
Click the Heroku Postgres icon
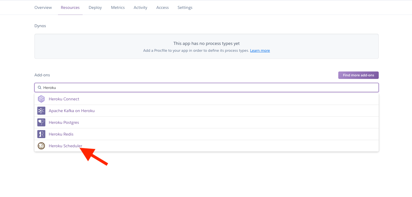pyautogui.click(x=41, y=122)
